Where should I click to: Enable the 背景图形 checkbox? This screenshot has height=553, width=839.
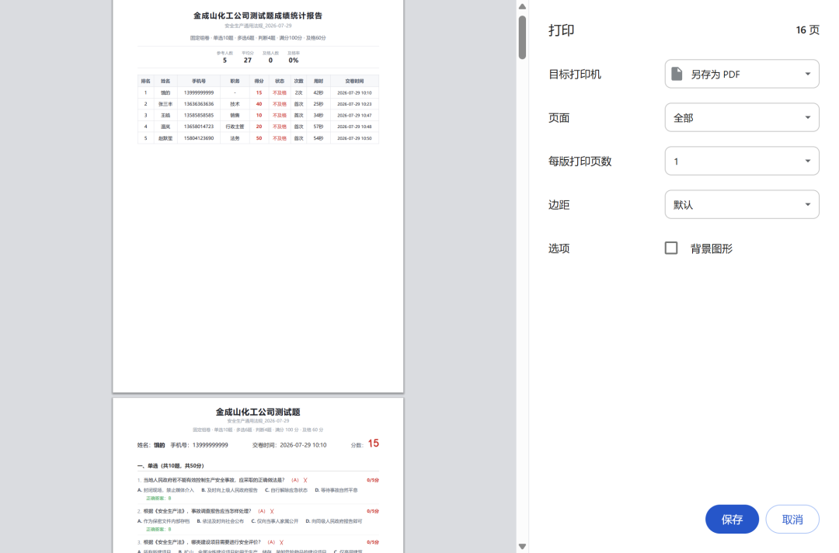point(671,249)
